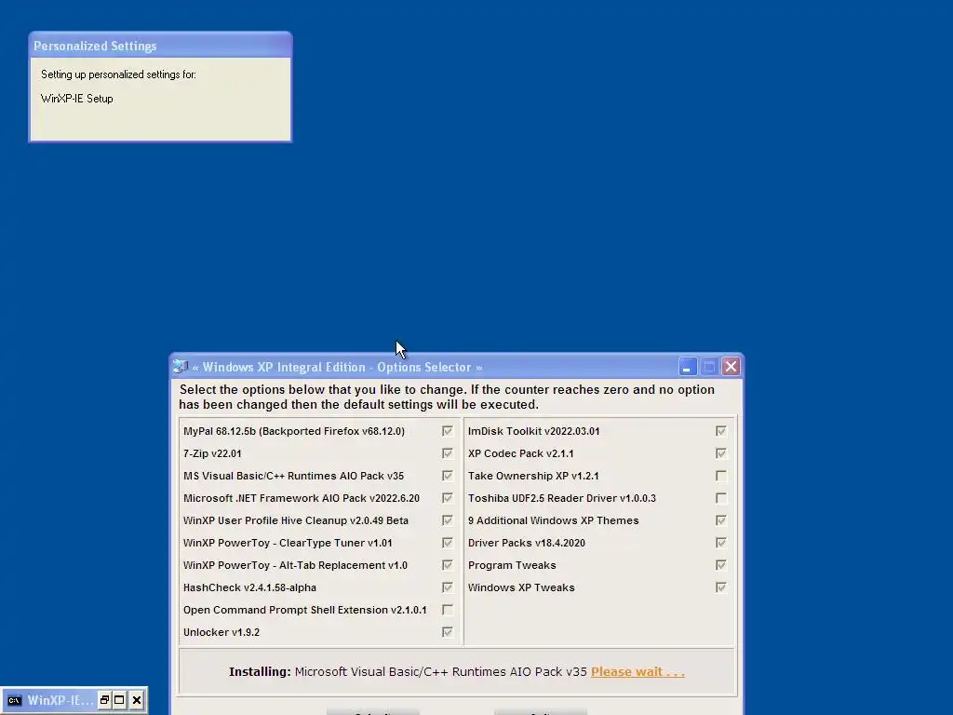Toggle Alt-Tab Replacement v1.0 checkbox
953x715 pixels.
click(x=448, y=565)
